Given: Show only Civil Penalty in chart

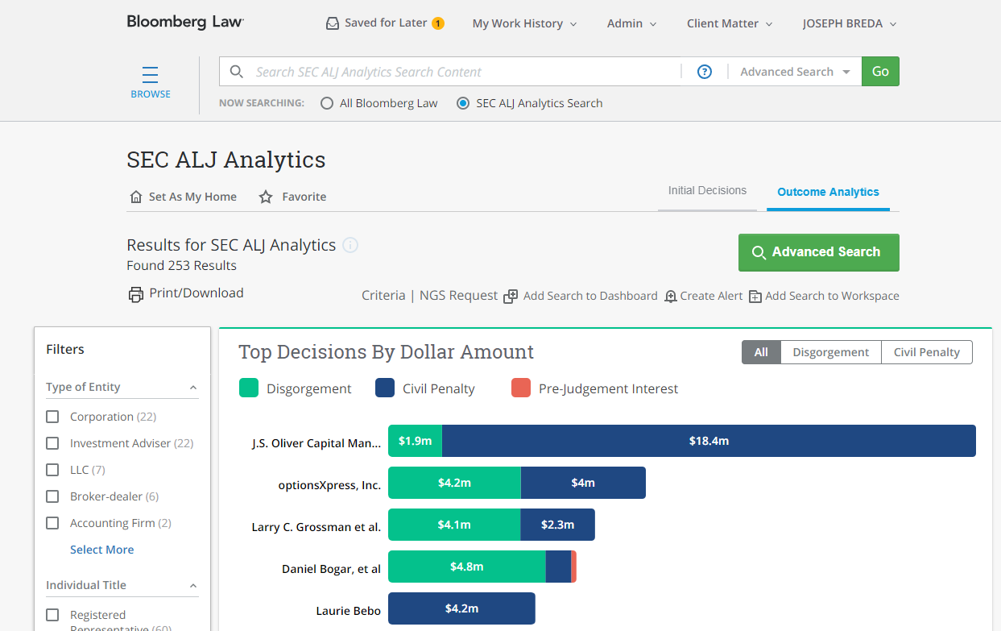Looking at the screenshot, I should click(926, 352).
